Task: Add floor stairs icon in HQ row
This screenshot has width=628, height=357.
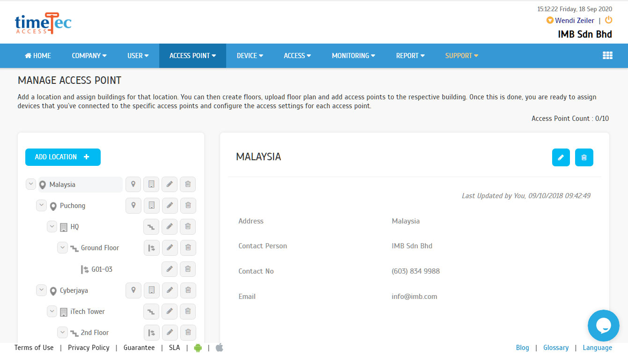Action: 151,227
